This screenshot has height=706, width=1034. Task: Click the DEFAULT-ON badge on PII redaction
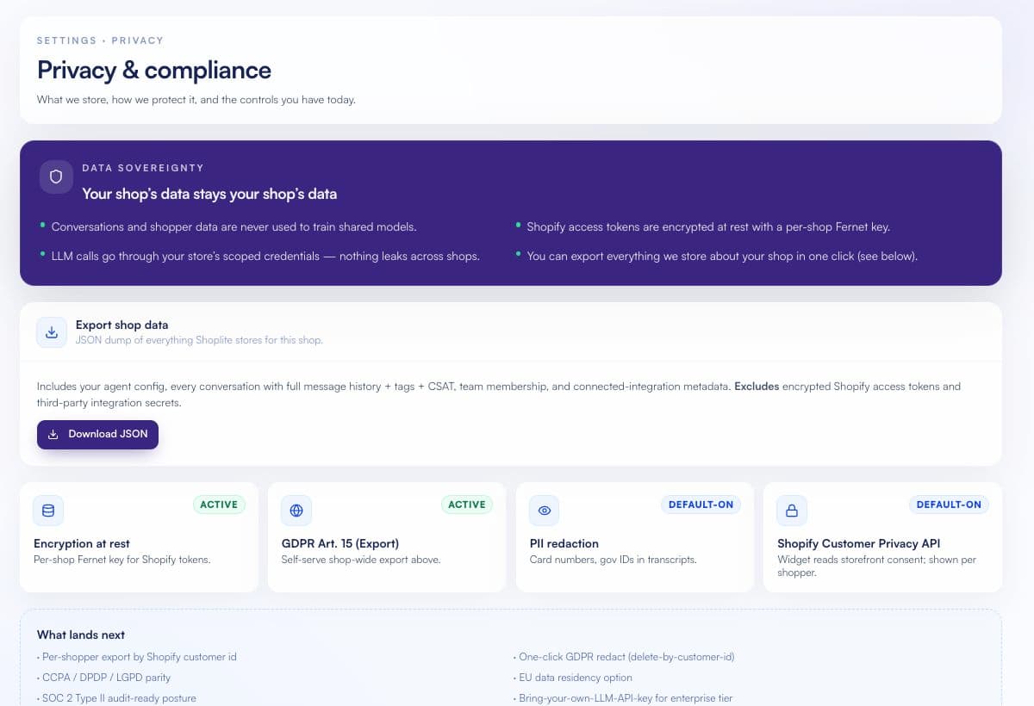pyautogui.click(x=701, y=505)
